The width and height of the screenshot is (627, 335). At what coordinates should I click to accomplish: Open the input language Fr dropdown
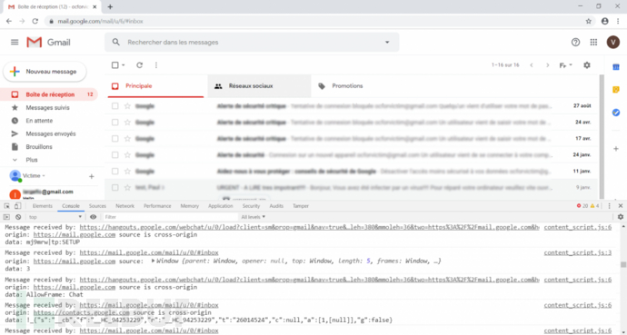(x=566, y=65)
